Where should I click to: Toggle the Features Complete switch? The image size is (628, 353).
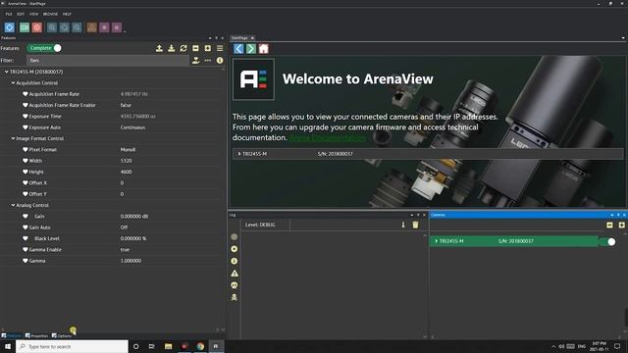point(44,48)
